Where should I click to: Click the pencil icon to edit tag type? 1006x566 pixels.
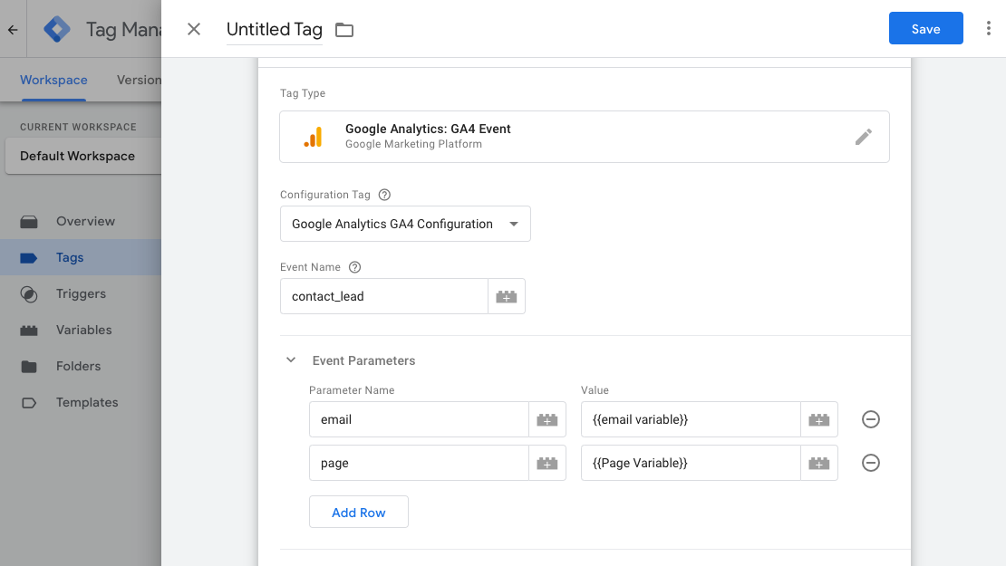863,137
